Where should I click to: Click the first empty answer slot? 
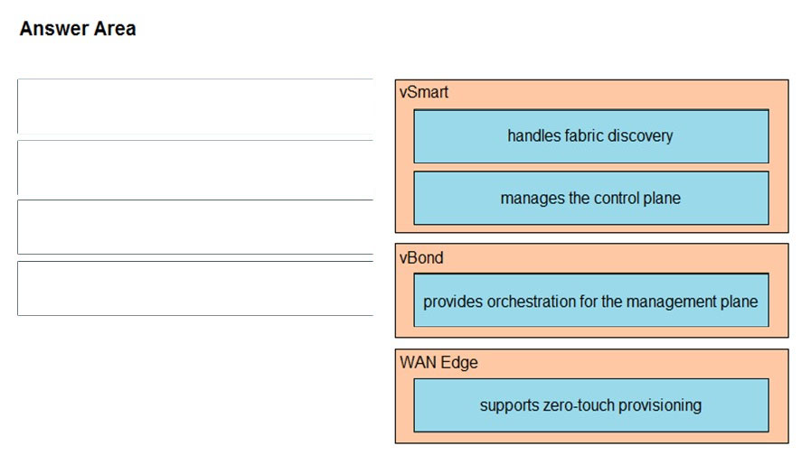tap(195, 107)
